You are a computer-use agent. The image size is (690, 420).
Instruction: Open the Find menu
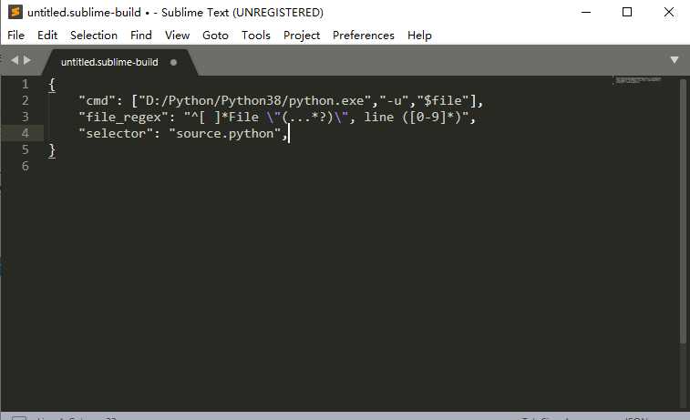(140, 36)
